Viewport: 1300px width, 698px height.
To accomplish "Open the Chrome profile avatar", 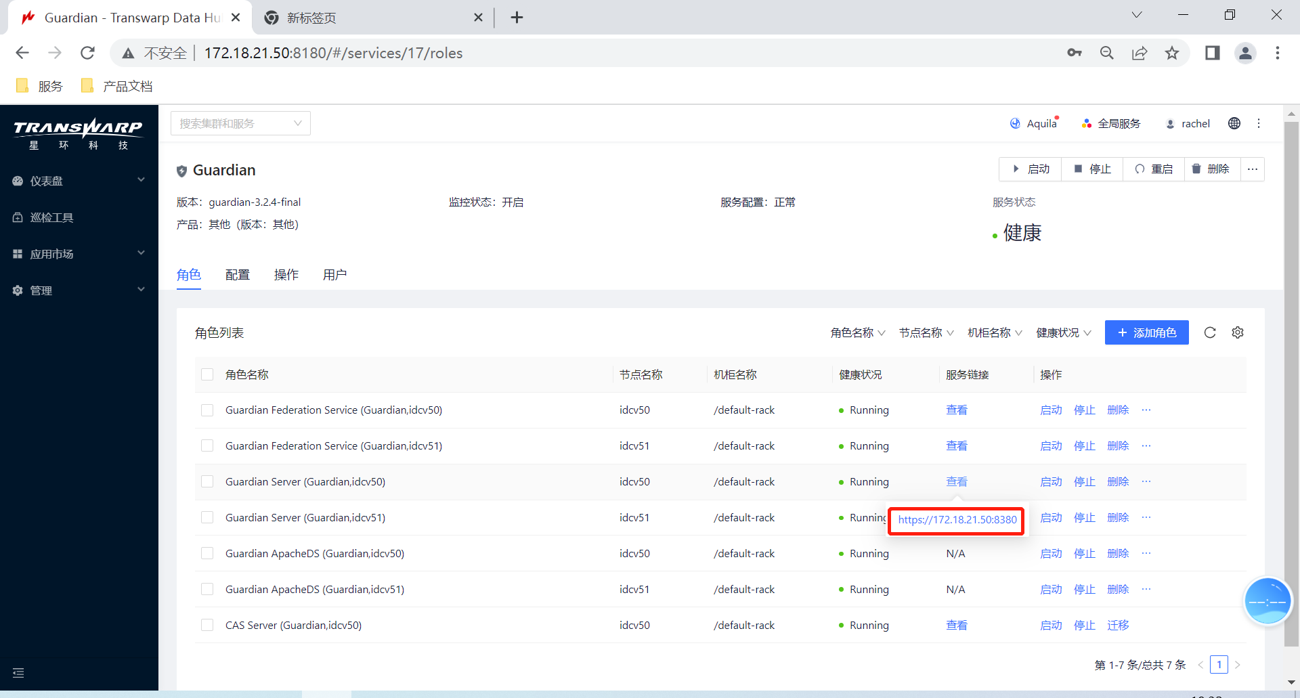I will (1245, 53).
